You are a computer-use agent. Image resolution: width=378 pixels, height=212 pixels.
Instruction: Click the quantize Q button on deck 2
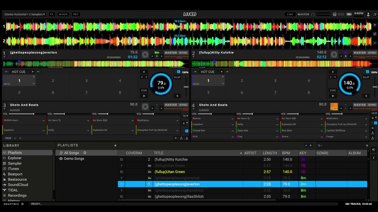pos(366,96)
